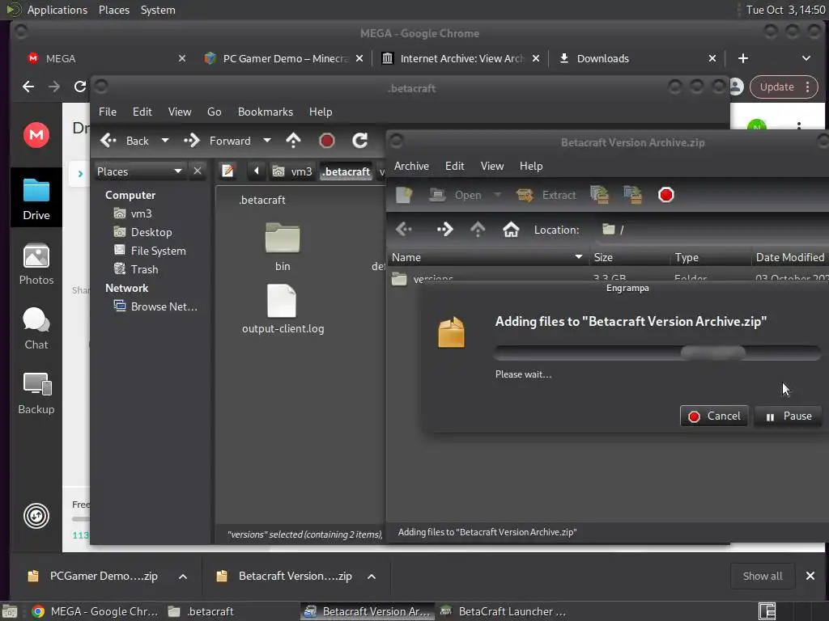Cancel adding files to archive
This screenshot has width=829, height=621.
pos(714,416)
